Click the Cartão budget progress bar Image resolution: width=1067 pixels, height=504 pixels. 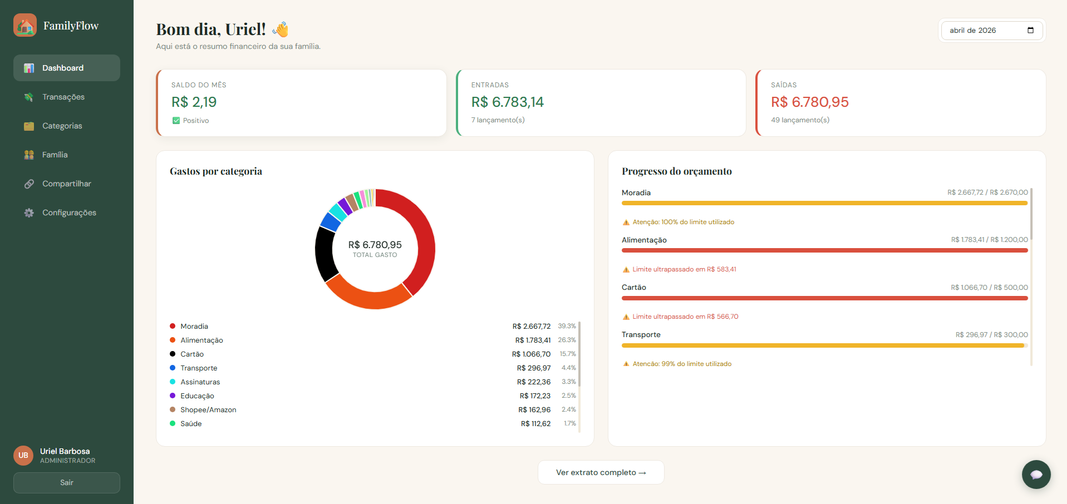[825, 298]
